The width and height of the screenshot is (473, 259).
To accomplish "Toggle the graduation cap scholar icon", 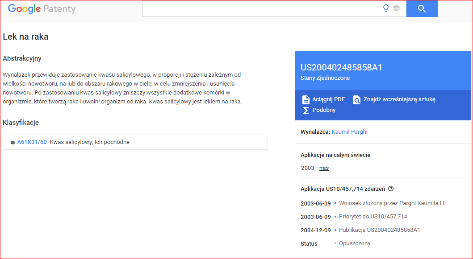I will point(396,8).
